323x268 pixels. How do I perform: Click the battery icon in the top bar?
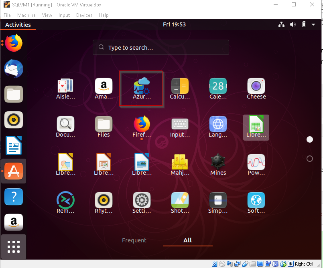tap(304, 24)
